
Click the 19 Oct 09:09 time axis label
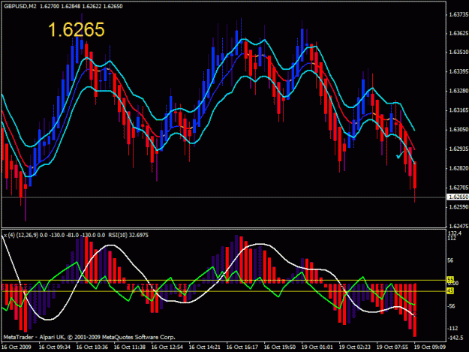point(429,347)
